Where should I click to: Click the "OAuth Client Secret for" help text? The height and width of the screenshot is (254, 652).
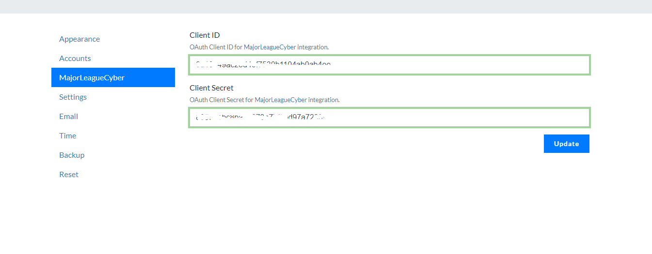click(x=221, y=100)
